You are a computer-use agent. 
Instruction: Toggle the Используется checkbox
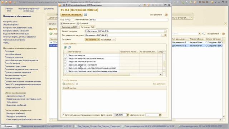tap(62, 24)
